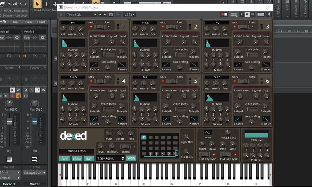312x187 pixels.
Task: Toggle operator 1 on/off switch
Action: tap(118, 27)
